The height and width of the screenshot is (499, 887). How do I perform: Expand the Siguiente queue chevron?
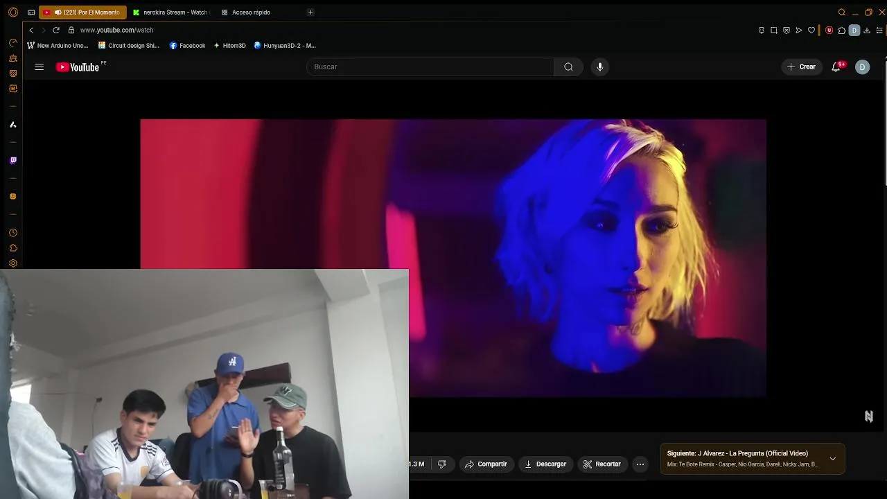tap(832, 459)
